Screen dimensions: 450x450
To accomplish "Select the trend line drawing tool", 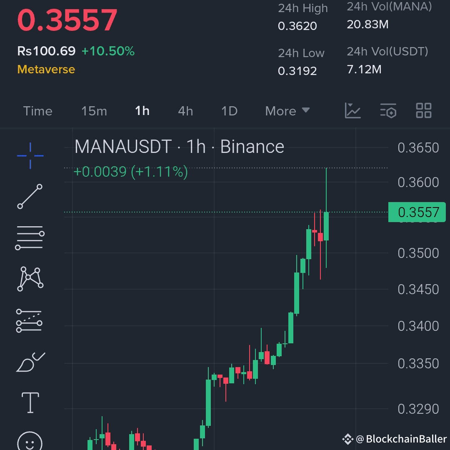I will (30, 197).
